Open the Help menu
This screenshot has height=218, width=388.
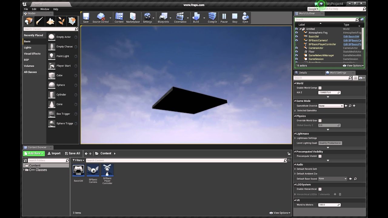56,9
